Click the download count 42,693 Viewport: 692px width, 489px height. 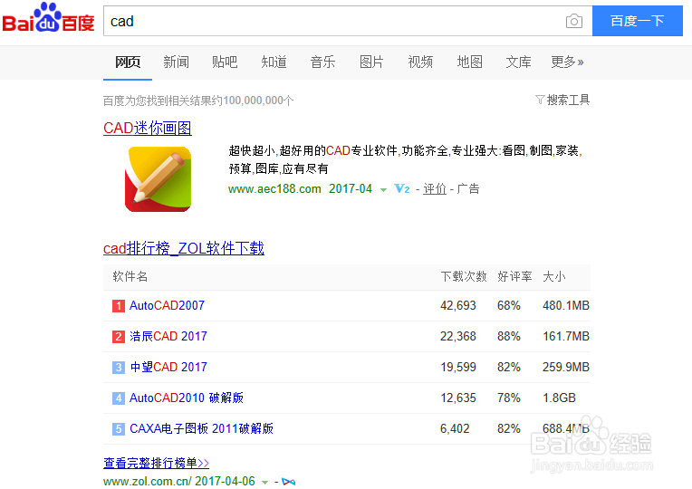pyautogui.click(x=458, y=305)
